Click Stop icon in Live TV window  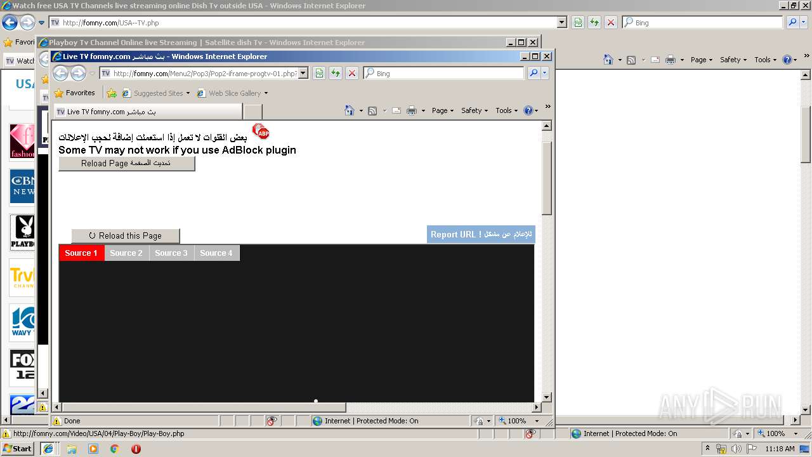coord(352,73)
